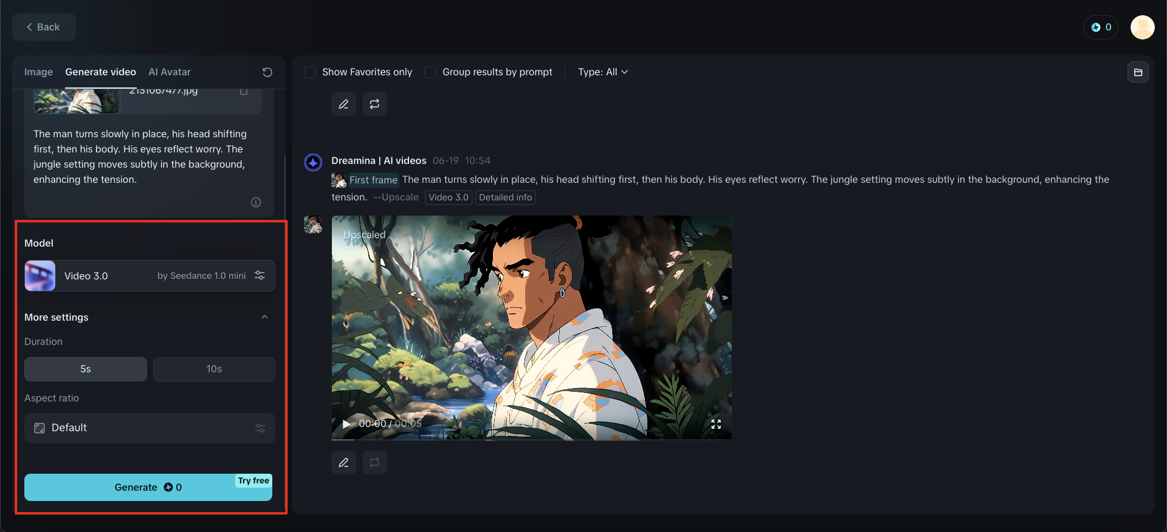Open model settings sliders icon for Video 3.0
Viewport: 1167px width, 532px height.
click(260, 275)
